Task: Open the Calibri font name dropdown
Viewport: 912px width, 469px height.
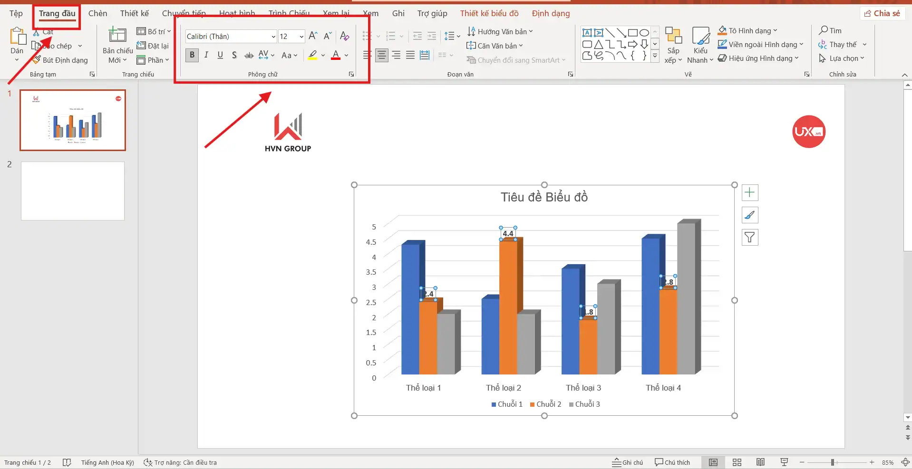Action: coord(273,37)
